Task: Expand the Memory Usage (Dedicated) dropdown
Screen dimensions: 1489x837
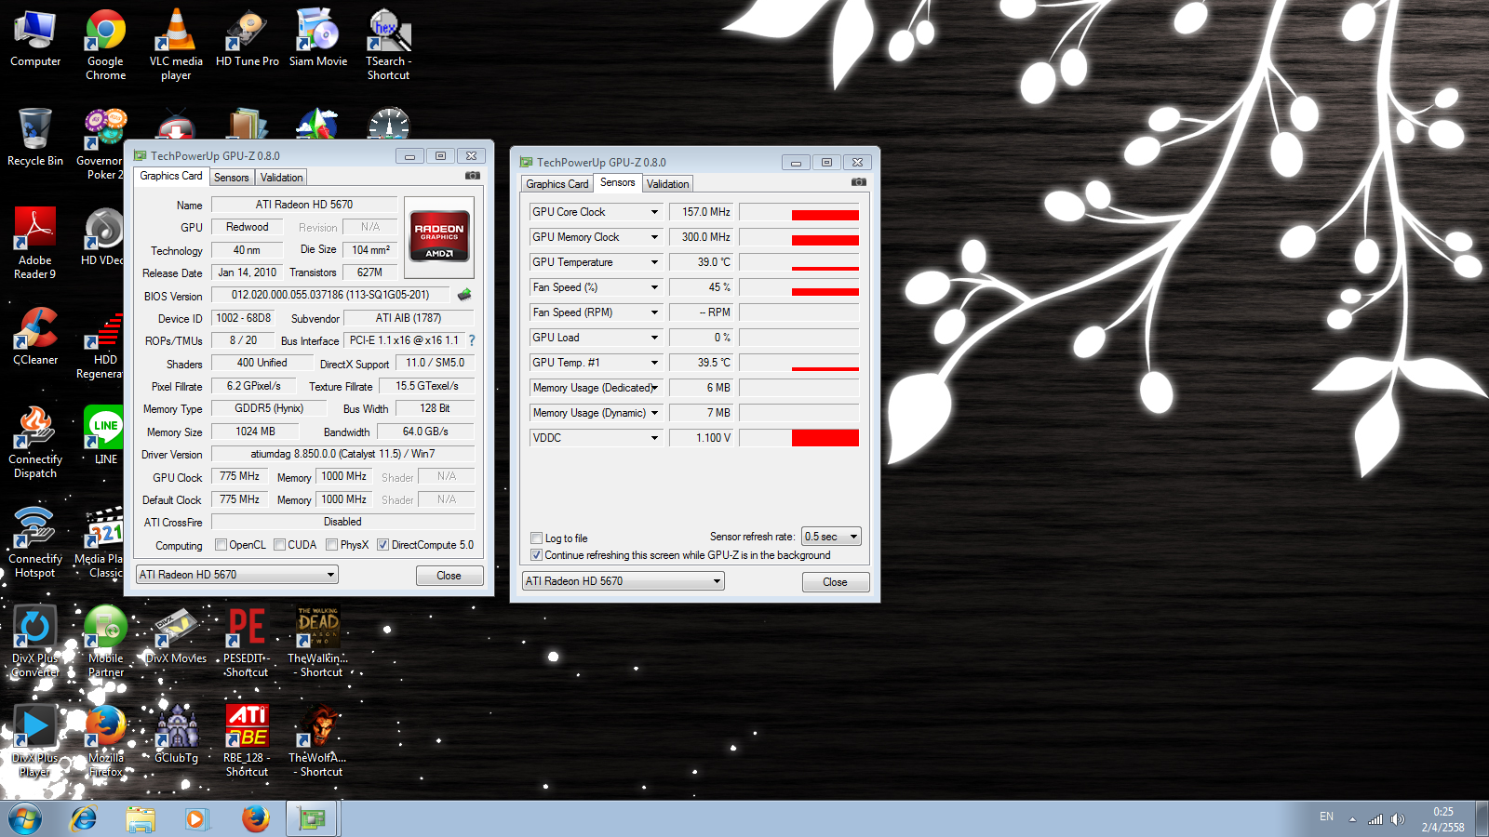Action: click(x=654, y=388)
